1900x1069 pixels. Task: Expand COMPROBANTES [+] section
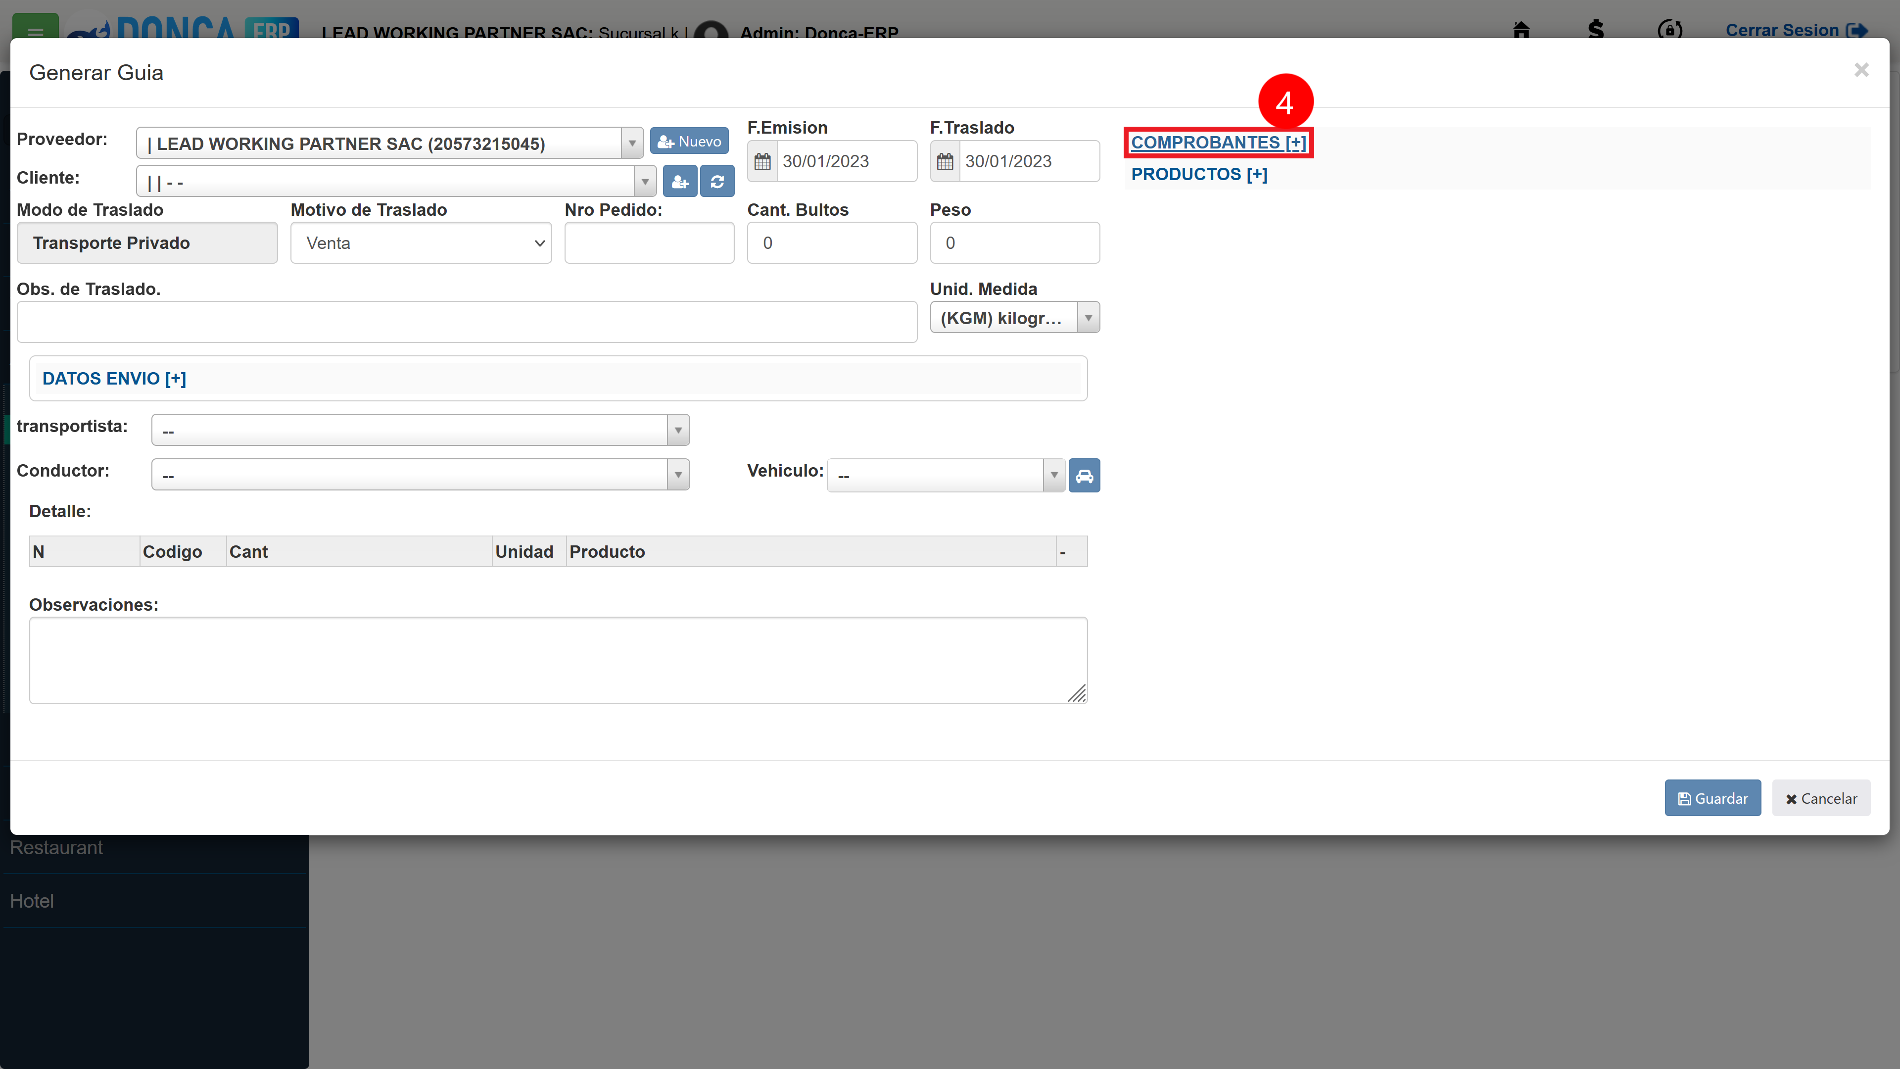pos(1219,143)
